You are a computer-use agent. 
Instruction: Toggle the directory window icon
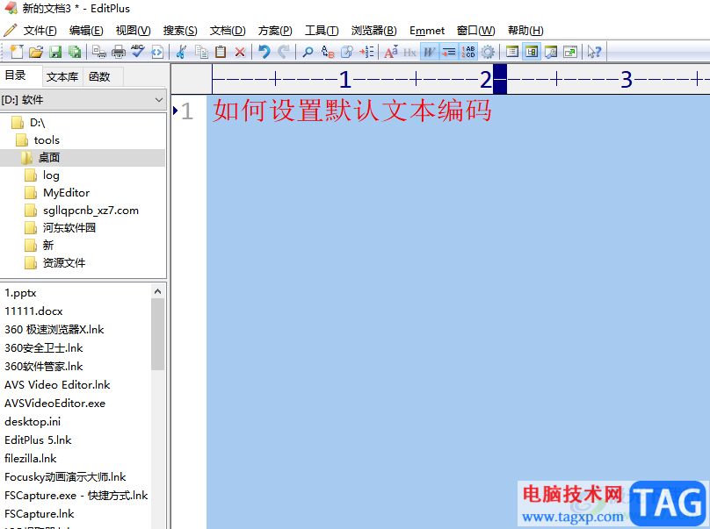pos(512,52)
